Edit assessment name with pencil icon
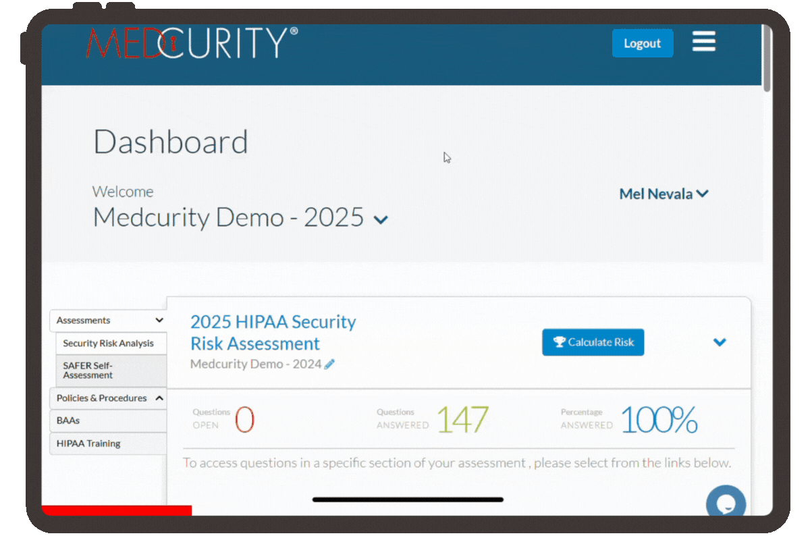Image resolution: width=810 pixels, height=540 pixels. [329, 364]
